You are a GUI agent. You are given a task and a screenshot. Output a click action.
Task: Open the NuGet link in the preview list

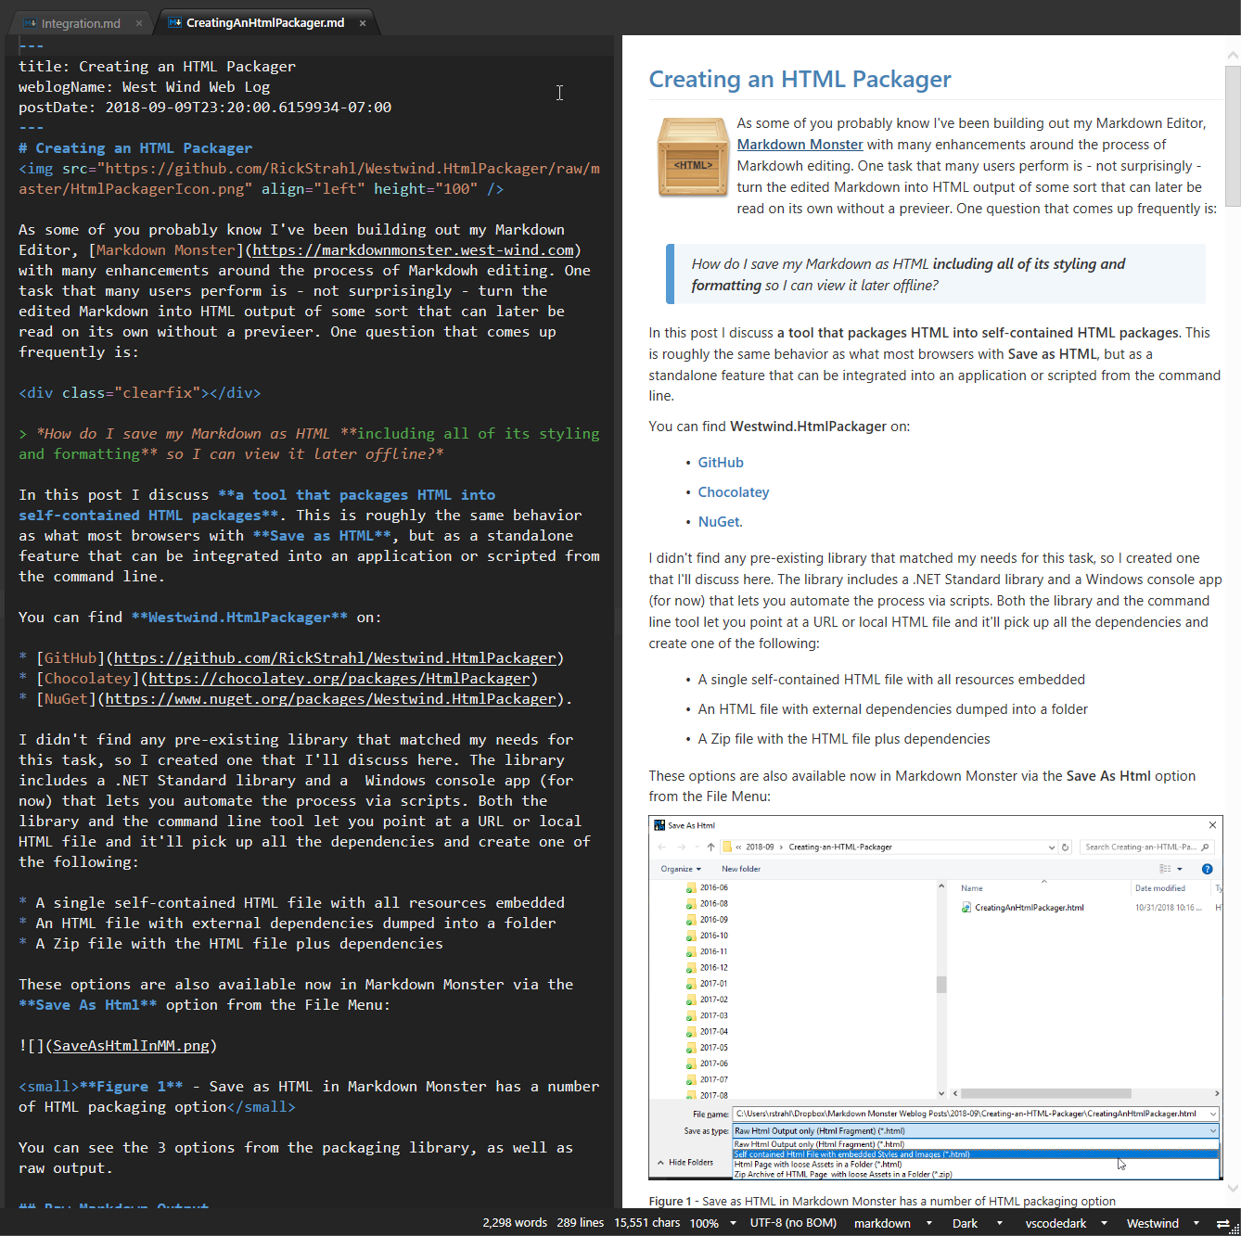[719, 522]
